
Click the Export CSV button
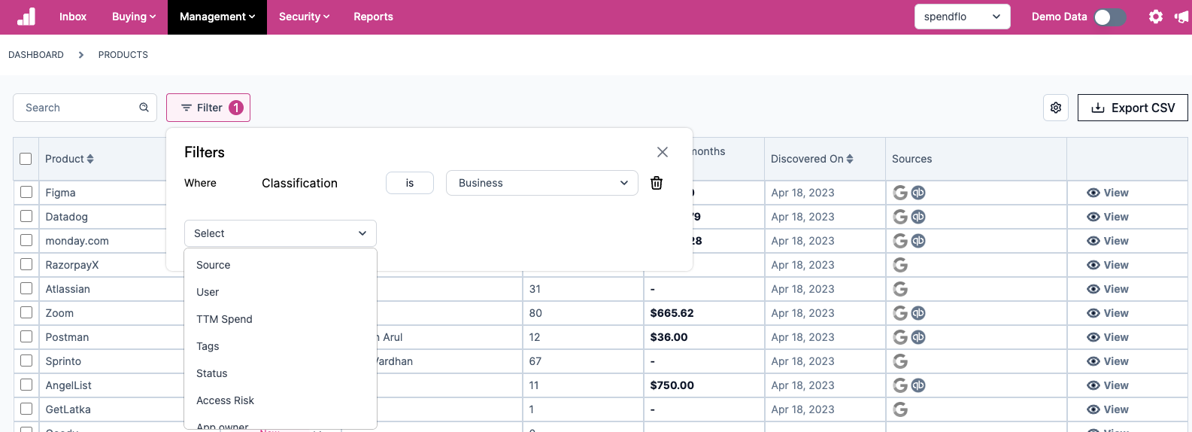coord(1133,108)
